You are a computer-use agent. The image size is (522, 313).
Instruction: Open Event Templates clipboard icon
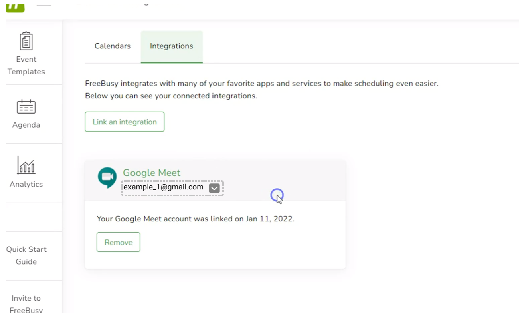point(26,41)
